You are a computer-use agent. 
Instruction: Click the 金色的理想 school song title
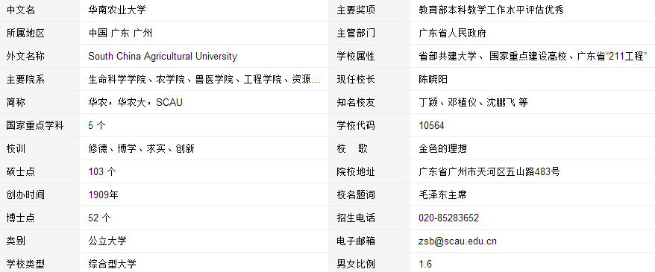coord(442,148)
